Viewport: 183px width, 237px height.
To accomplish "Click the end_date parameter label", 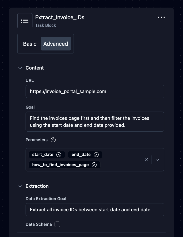I will (81, 155).
